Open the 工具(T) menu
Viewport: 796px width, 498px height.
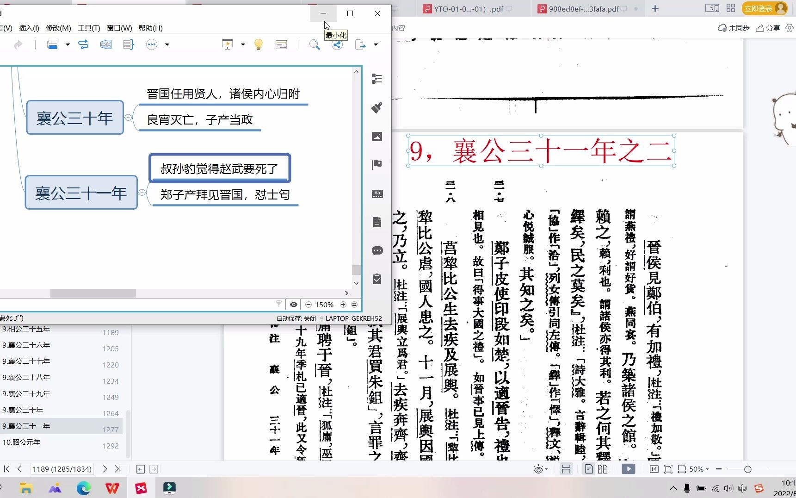click(89, 28)
